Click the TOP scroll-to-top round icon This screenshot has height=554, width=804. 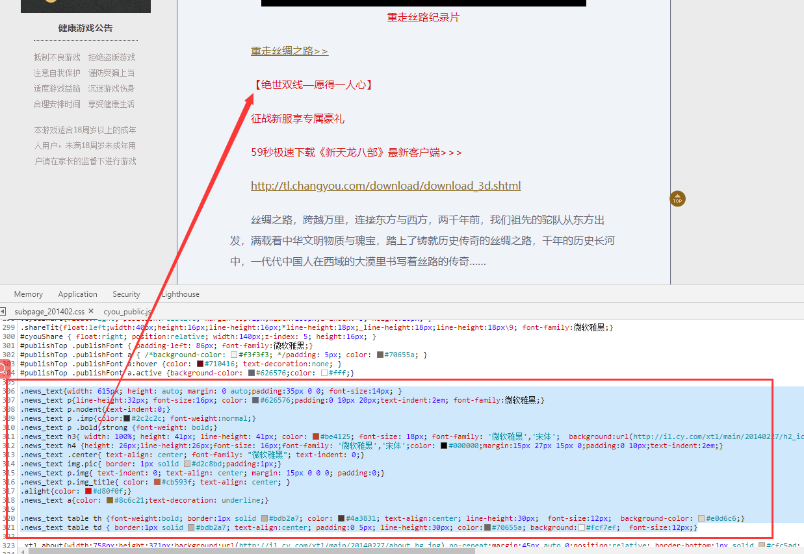(677, 199)
